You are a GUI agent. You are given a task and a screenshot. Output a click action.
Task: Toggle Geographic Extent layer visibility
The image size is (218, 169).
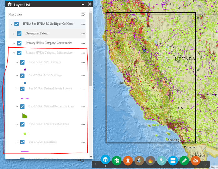[19, 34]
